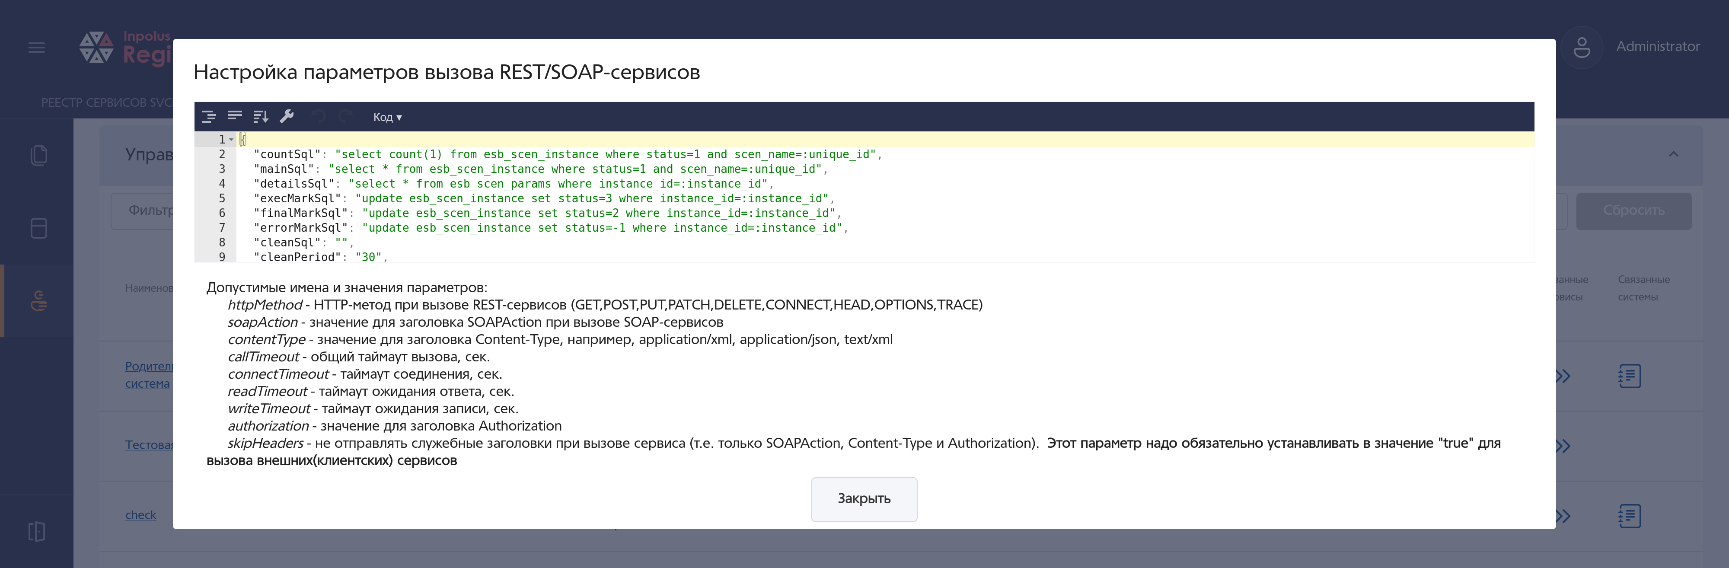
Task: Open the hamburger menu in background page
Action: tap(37, 48)
